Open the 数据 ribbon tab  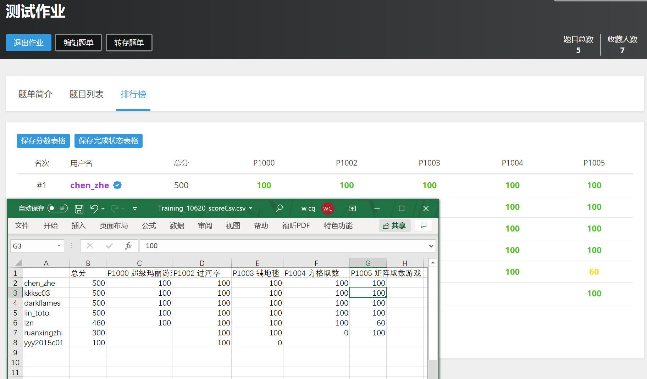(177, 225)
